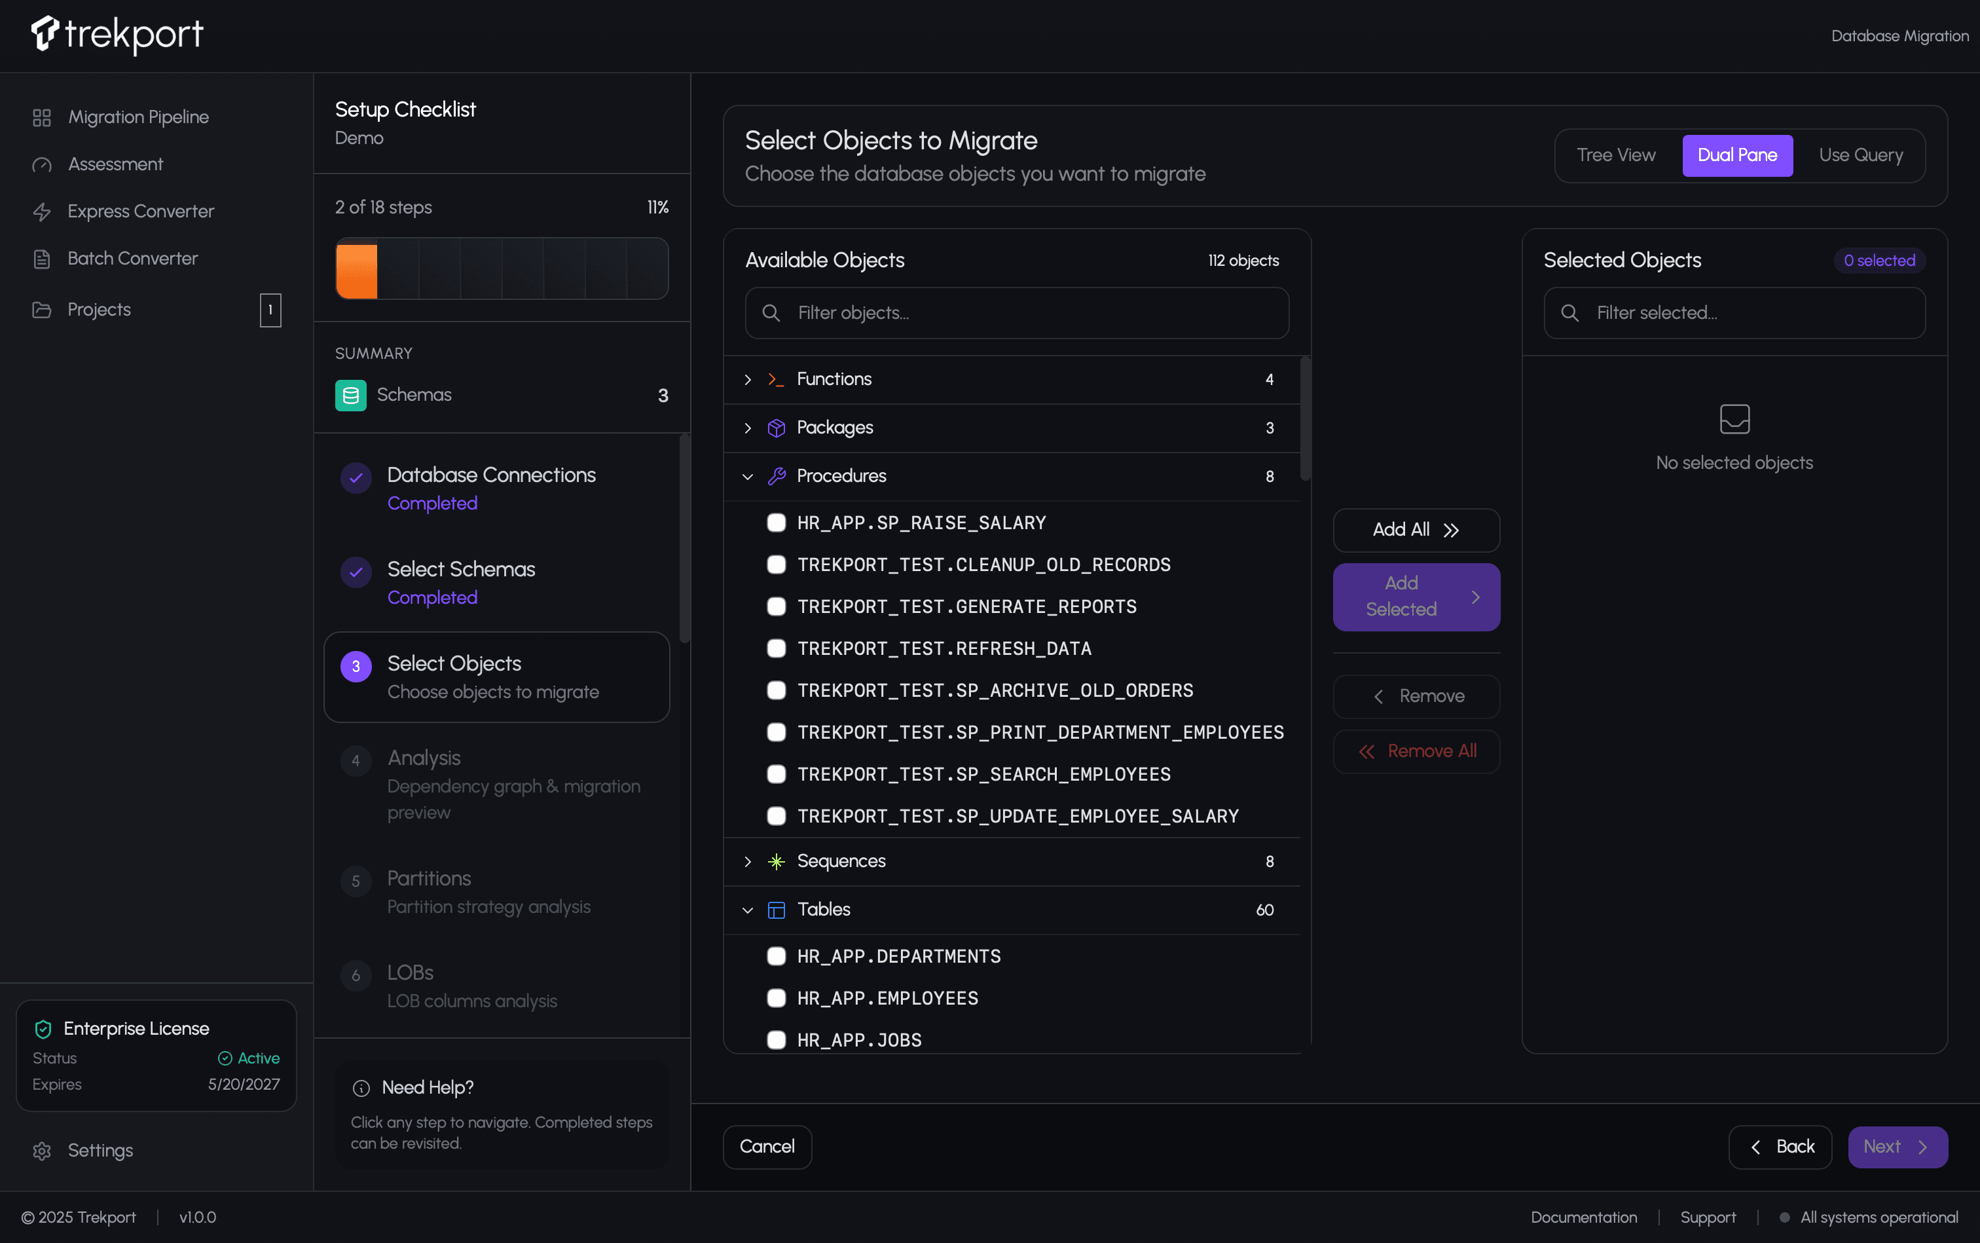Image resolution: width=1980 pixels, height=1243 pixels.
Task: Click the Migration Pipeline grid icon
Action: 42,118
